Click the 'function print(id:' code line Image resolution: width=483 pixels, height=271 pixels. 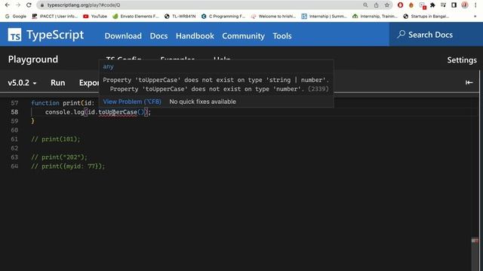pyautogui.click(x=63, y=103)
